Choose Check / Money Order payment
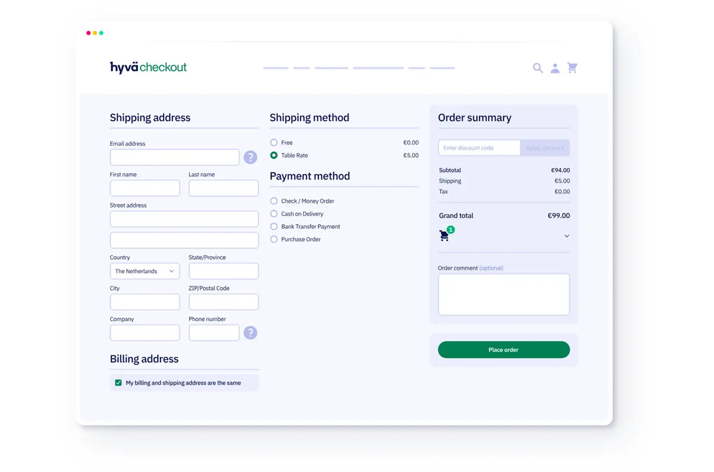 [x=274, y=201]
